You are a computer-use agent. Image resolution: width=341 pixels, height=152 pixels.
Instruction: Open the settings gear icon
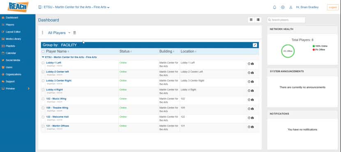click(283, 7)
